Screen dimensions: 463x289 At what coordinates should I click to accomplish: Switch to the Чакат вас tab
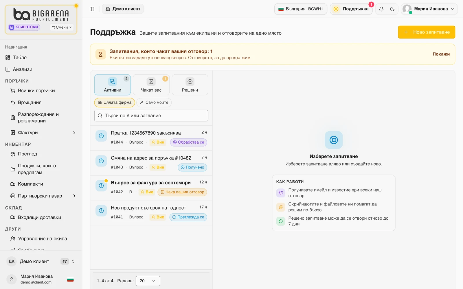click(151, 85)
